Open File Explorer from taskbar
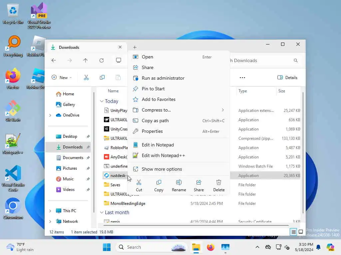Screen dimensions: 341x255 click(196, 247)
